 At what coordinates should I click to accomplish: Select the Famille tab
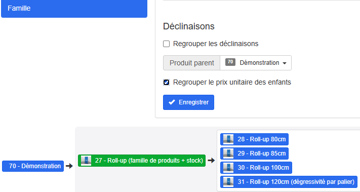[74, 8]
